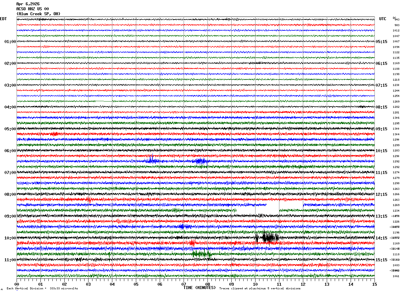Click the DC offset value '1244'

click(x=396, y=91)
